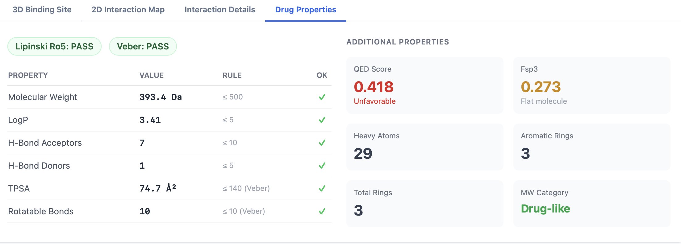Image resolution: width=681 pixels, height=244 pixels.
Task: Click the H-Bond Acceptors checkmark icon
Action: [x=322, y=143]
